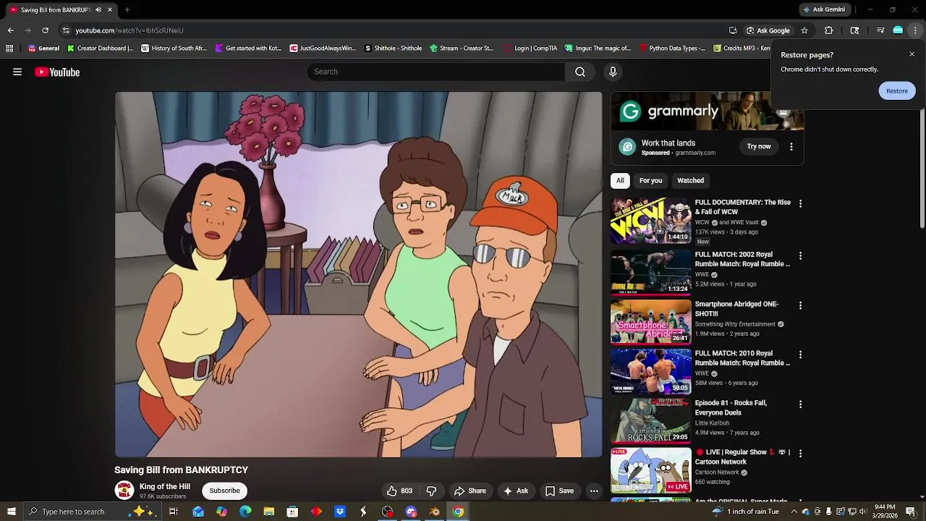Open menu for 2010 Royal Rumble video
The width and height of the screenshot is (926, 521).
[x=800, y=355]
